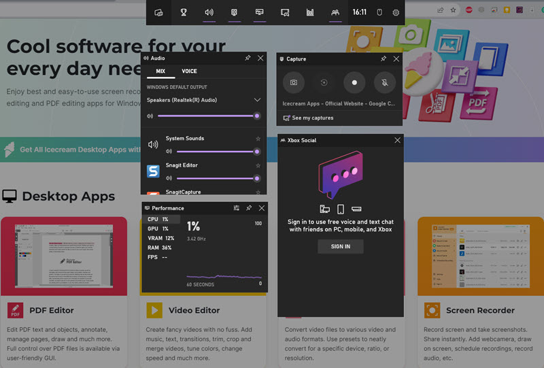Screen dimensions: 544x368
Task: Open the Screen Recorder app thumbnail
Action: pos(481,256)
